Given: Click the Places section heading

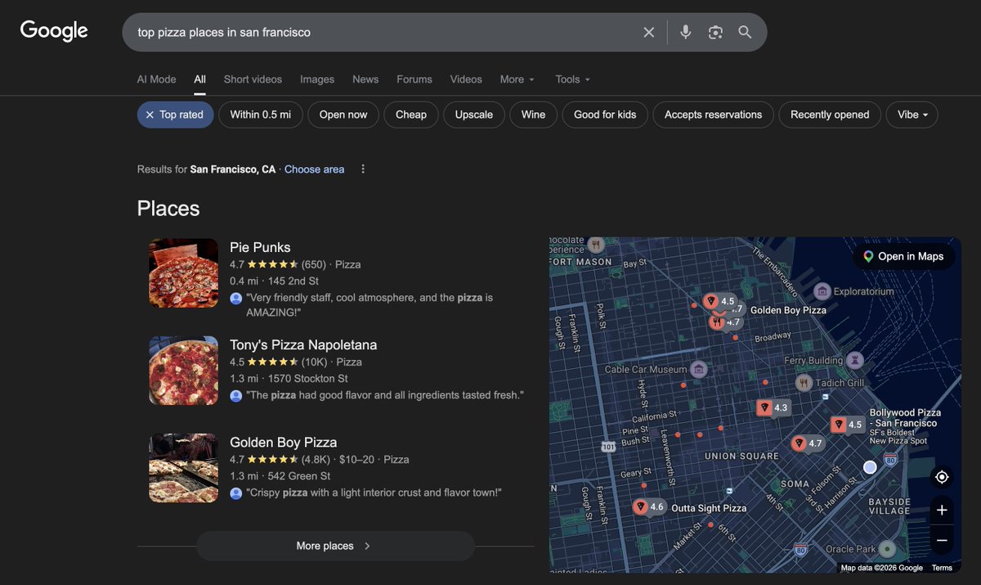Looking at the screenshot, I should pyautogui.click(x=168, y=209).
